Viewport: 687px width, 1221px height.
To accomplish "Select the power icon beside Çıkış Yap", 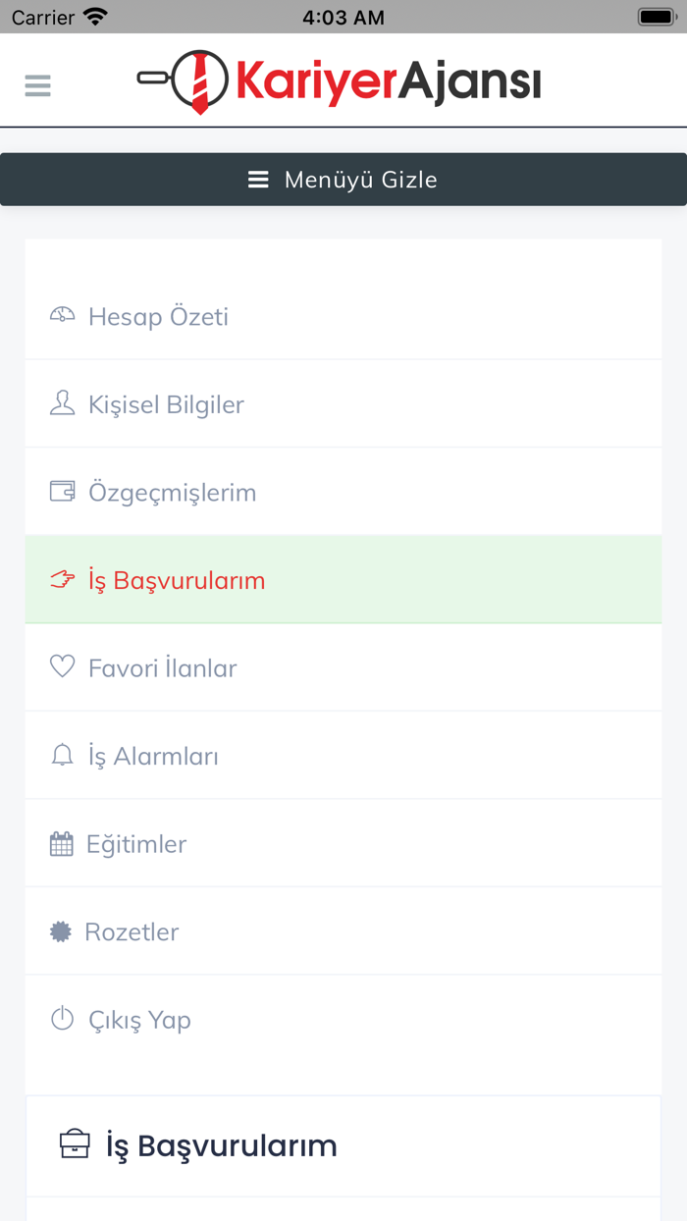I will click(62, 1019).
